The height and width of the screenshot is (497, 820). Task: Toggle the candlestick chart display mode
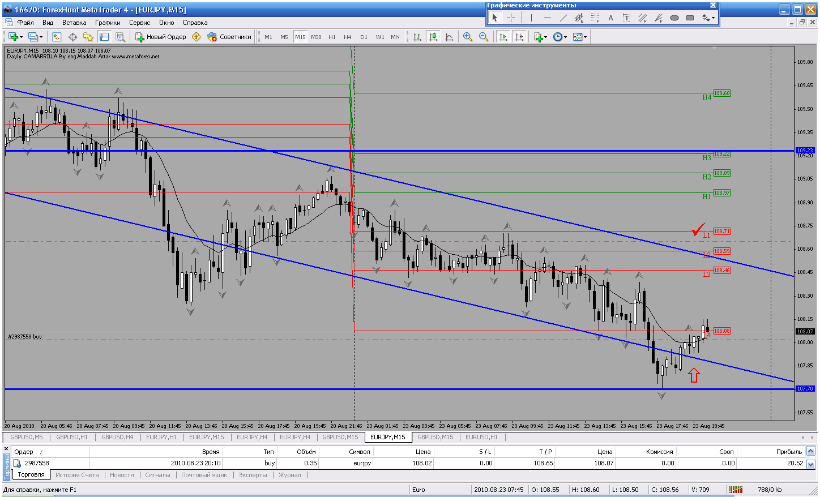click(433, 37)
